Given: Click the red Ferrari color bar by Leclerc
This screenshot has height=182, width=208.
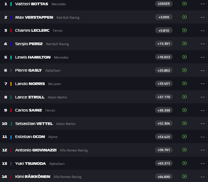Looking at the screenshot, I should click(x=11, y=31).
